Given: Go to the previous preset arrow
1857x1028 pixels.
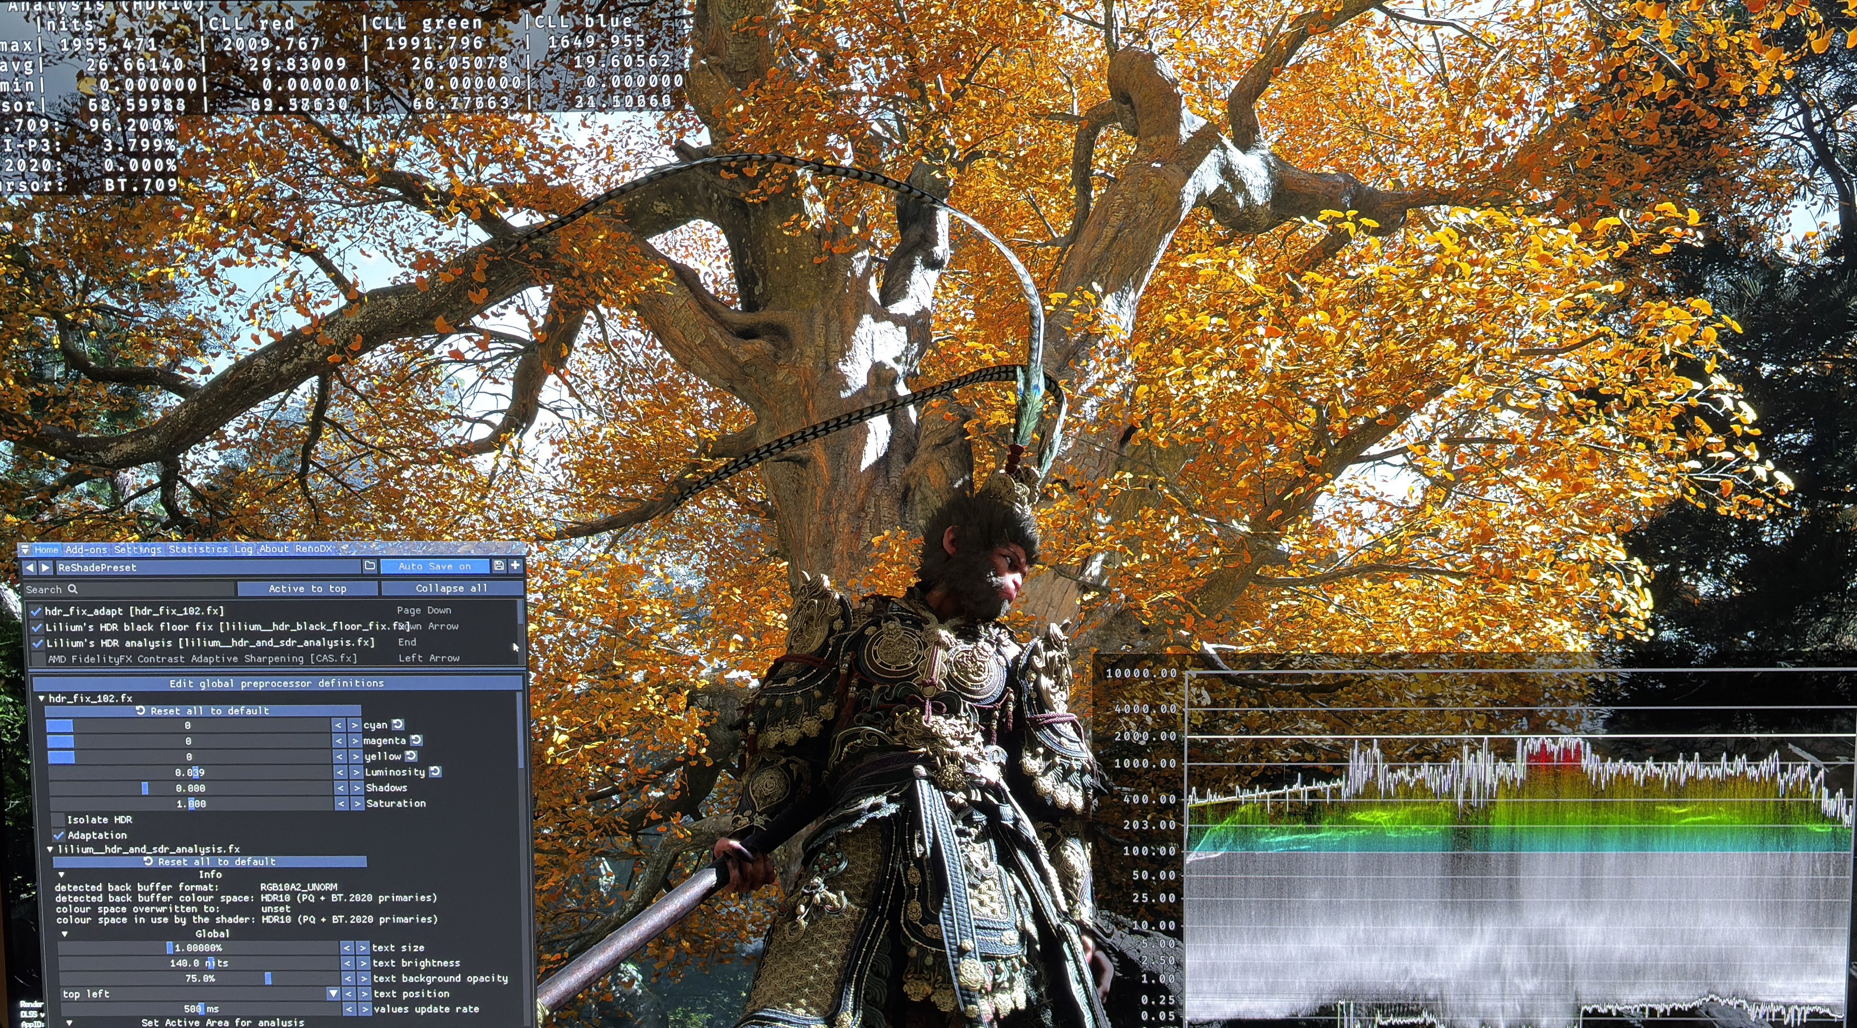Looking at the screenshot, I should pos(29,568).
